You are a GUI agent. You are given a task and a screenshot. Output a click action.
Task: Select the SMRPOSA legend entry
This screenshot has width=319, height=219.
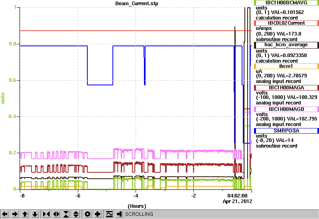(x=286, y=131)
